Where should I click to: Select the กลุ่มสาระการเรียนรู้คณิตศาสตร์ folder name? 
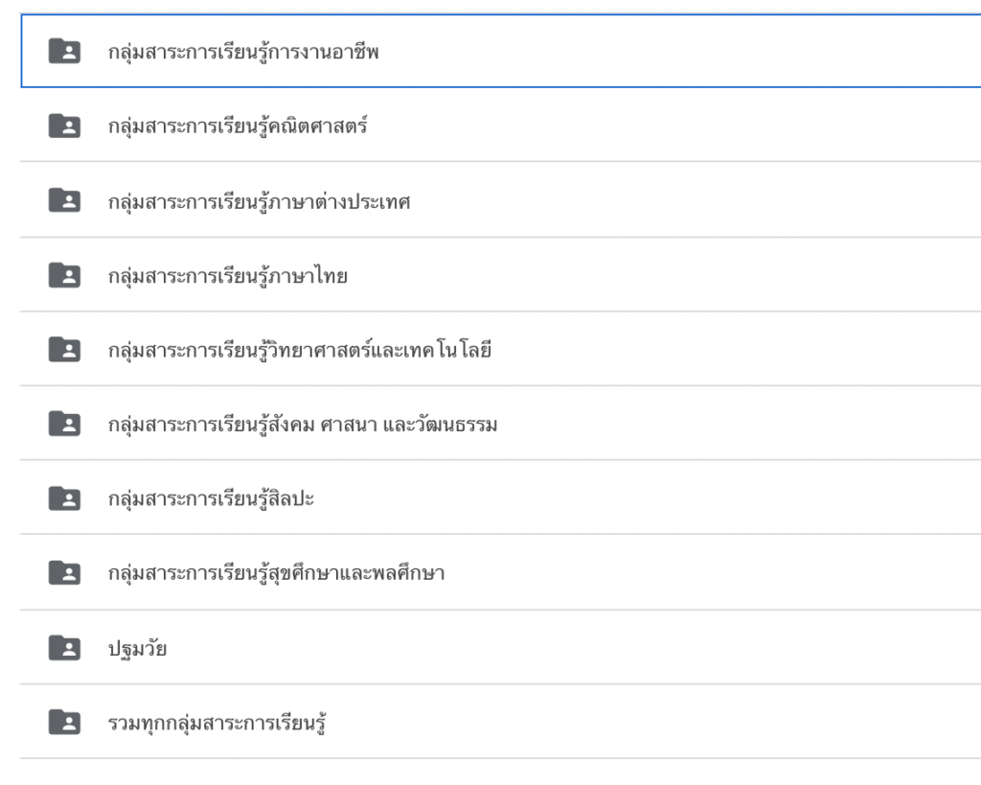(x=240, y=125)
